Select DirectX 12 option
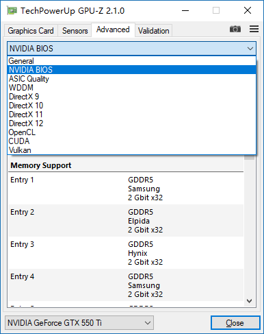Viewport: 264px width, 334px height. (132, 123)
